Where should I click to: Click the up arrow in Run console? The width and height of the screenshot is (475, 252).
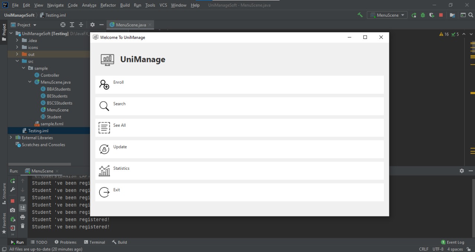click(23, 181)
